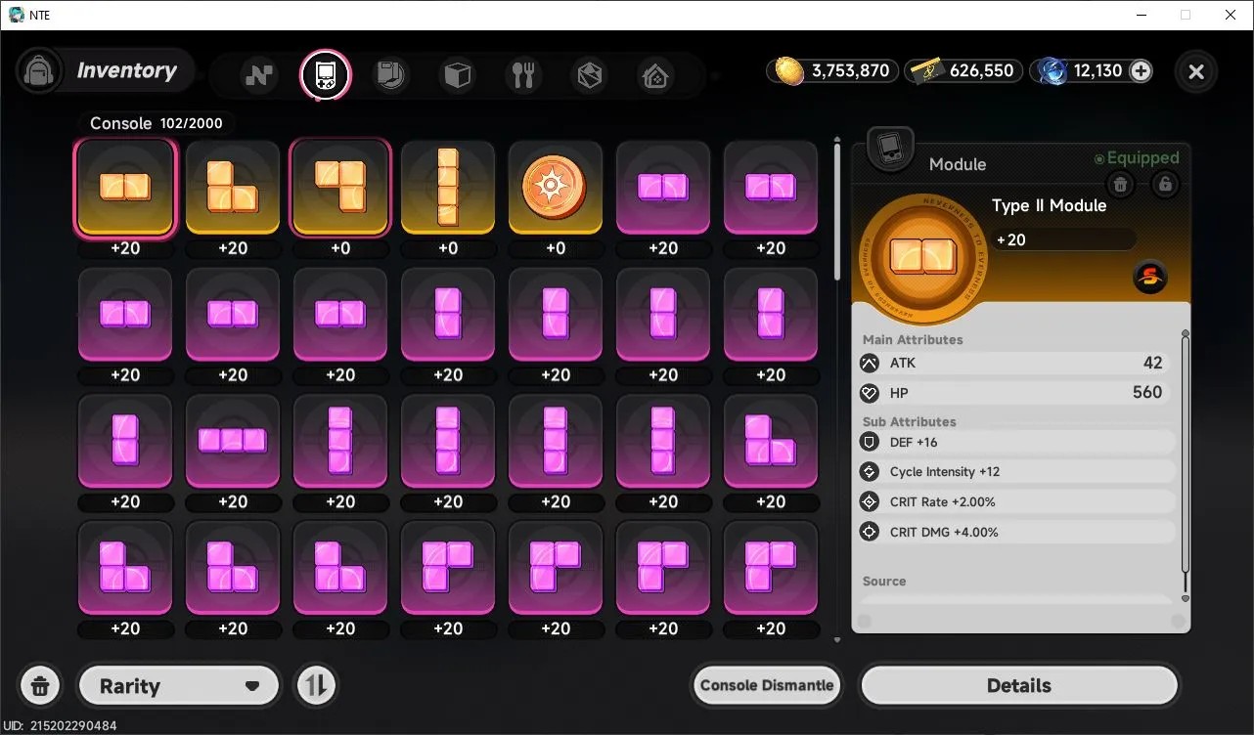Close the inventory with the X button
The height and width of the screenshot is (735, 1254).
coord(1196,71)
